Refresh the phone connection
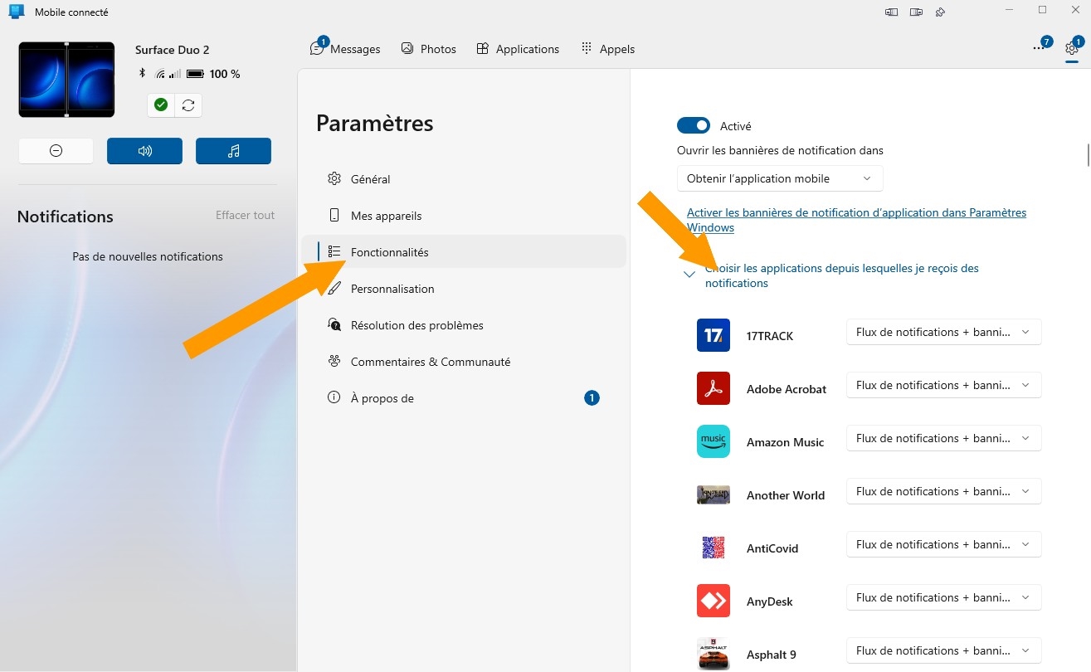The width and height of the screenshot is (1091, 672). [188, 105]
